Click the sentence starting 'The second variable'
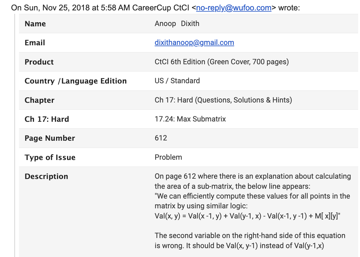The height and width of the screenshot is (257, 360). [x=250, y=240]
